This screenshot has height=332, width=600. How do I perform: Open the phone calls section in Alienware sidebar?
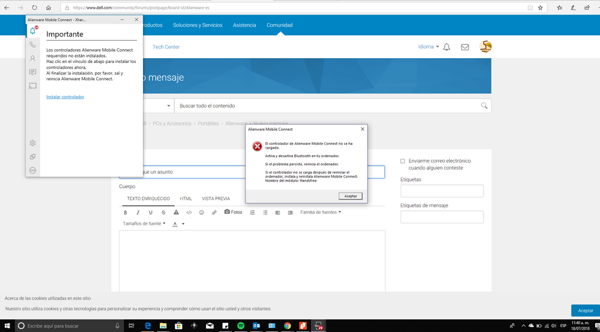pyautogui.click(x=33, y=45)
